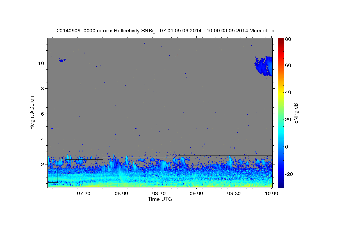
Task: Click the colorbar value 0
Action: click(x=287, y=147)
